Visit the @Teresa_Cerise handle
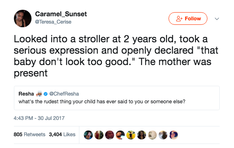 tap(53, 22)
